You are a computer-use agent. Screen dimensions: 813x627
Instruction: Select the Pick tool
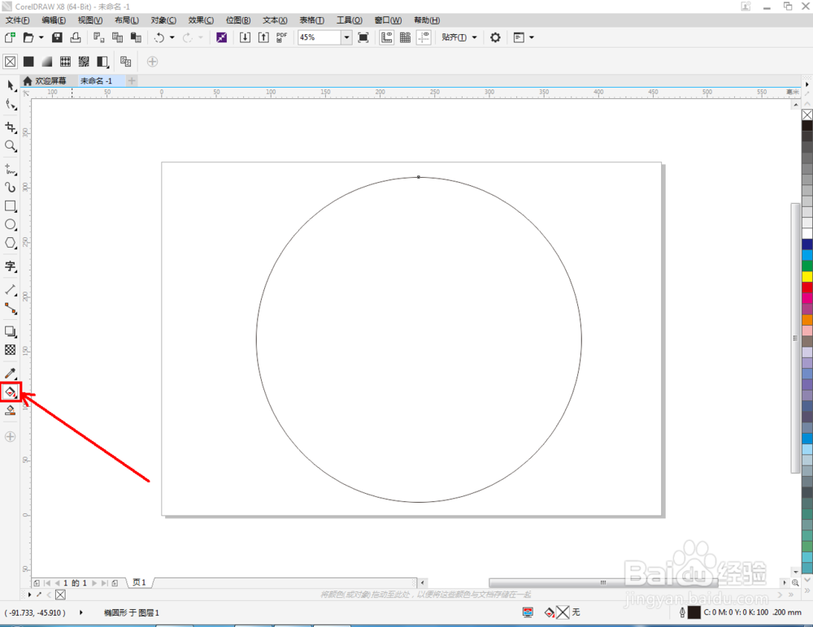tap(11, 85)
